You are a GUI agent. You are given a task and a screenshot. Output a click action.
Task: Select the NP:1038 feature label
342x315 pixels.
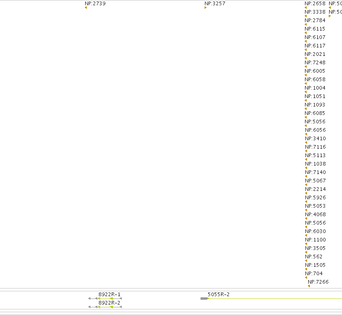[315, 164]
